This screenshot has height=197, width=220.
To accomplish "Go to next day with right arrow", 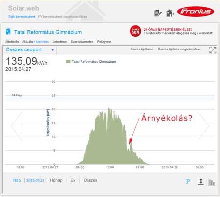I will click(203, 126).
